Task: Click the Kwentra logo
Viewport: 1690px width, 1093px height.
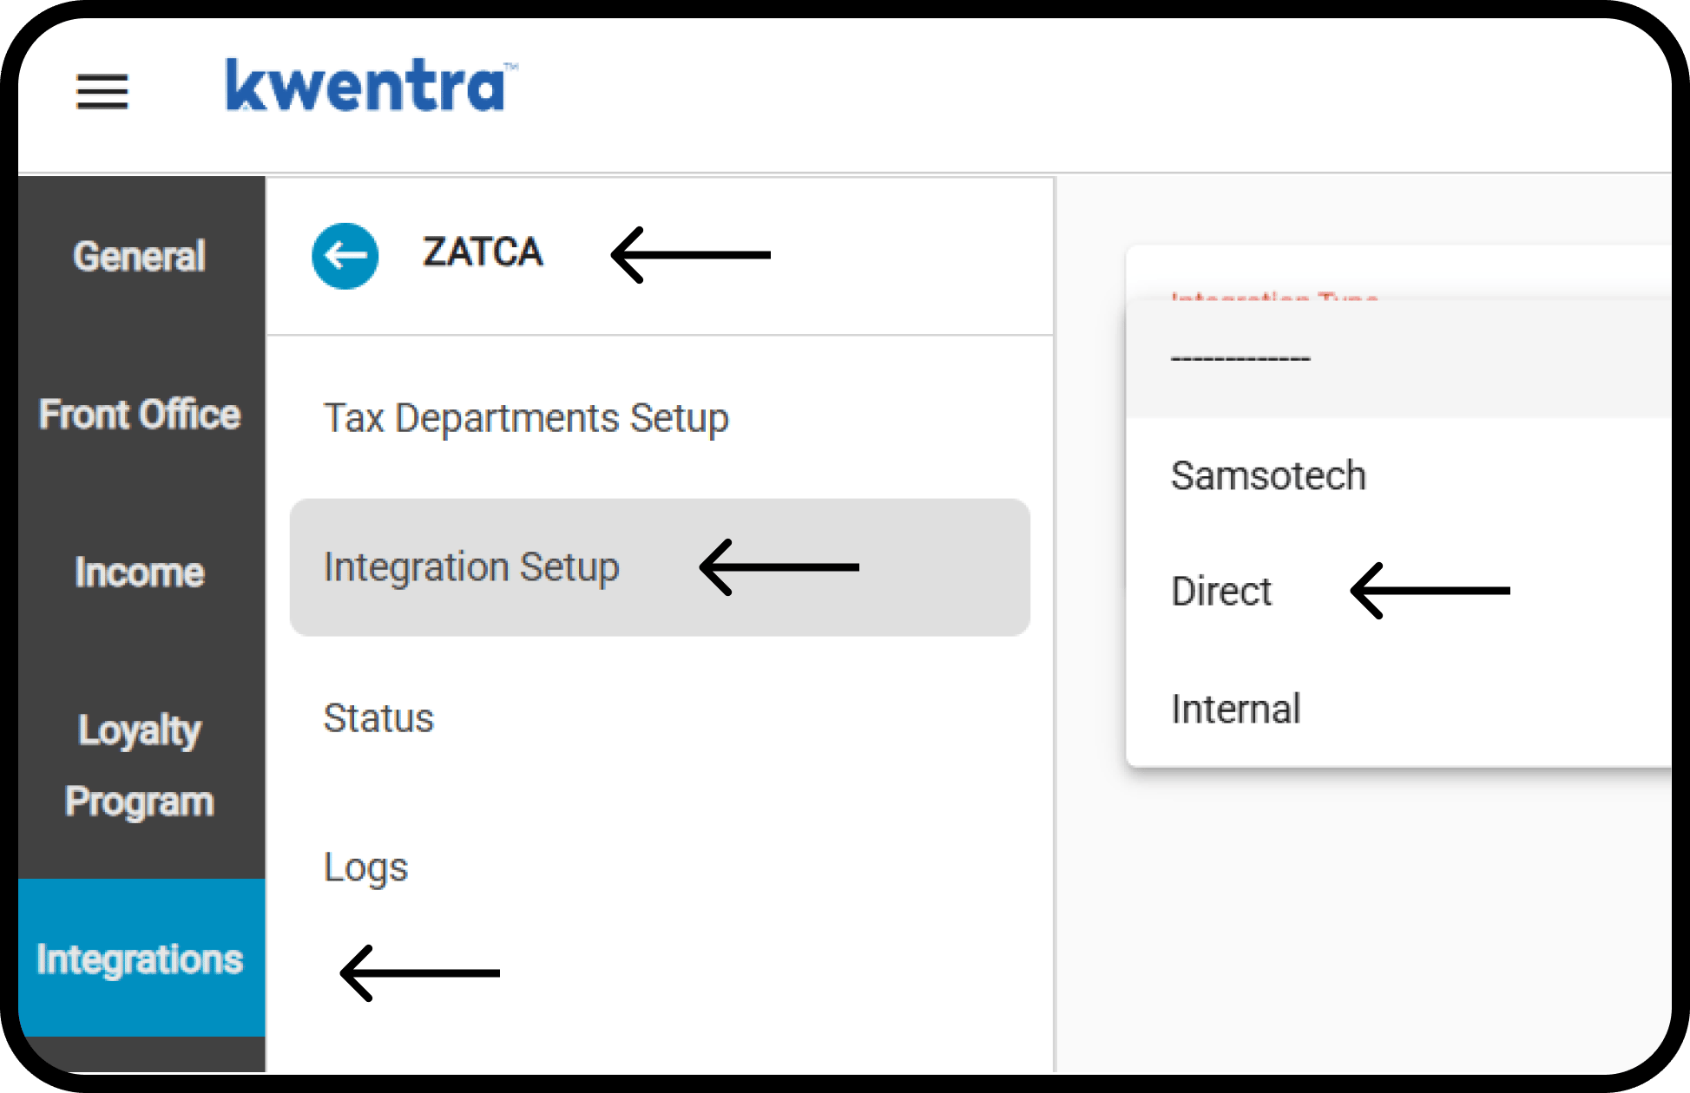Action: 371,85
